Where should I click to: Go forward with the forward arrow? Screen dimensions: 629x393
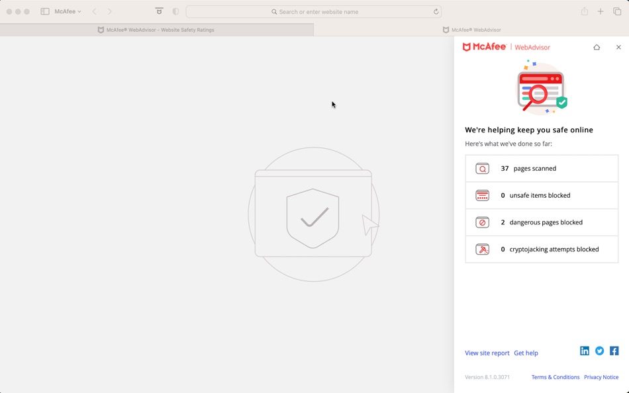click(x=109, y=12)
